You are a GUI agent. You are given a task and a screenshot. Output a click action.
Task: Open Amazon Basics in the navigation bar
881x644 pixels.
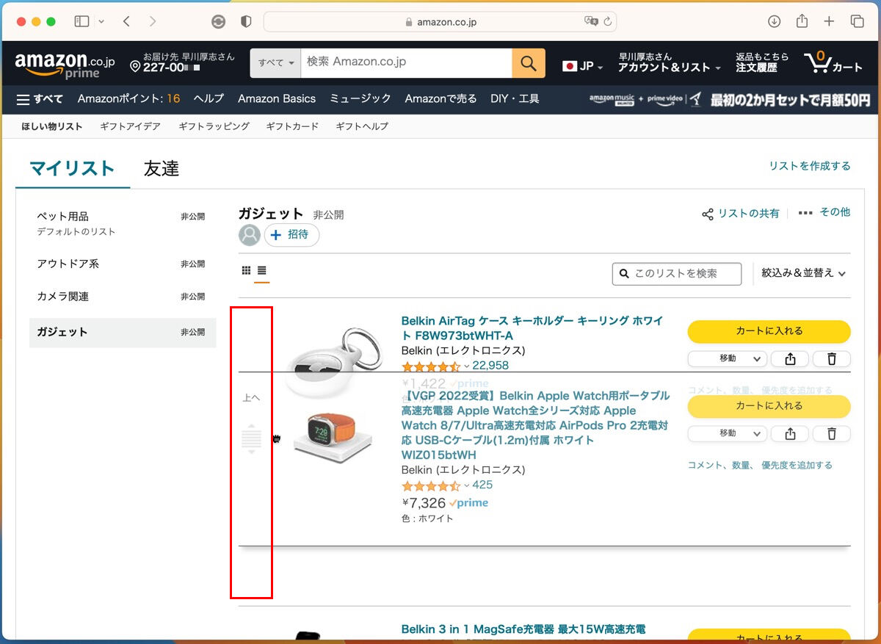point(277,98)
